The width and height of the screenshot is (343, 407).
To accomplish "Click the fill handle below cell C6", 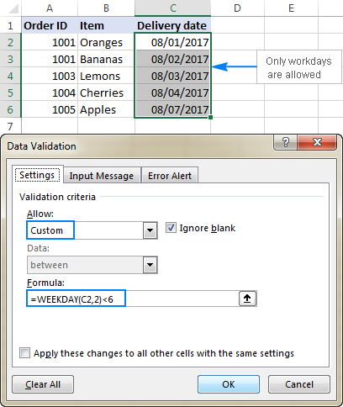I will click(210, 118).
